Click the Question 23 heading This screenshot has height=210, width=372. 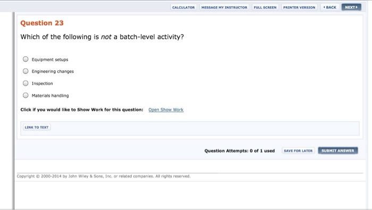[42, 23]
